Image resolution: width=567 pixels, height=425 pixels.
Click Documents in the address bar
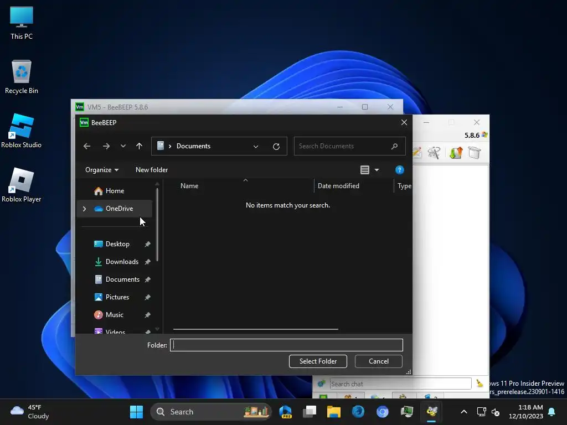(x=193, y=146)
